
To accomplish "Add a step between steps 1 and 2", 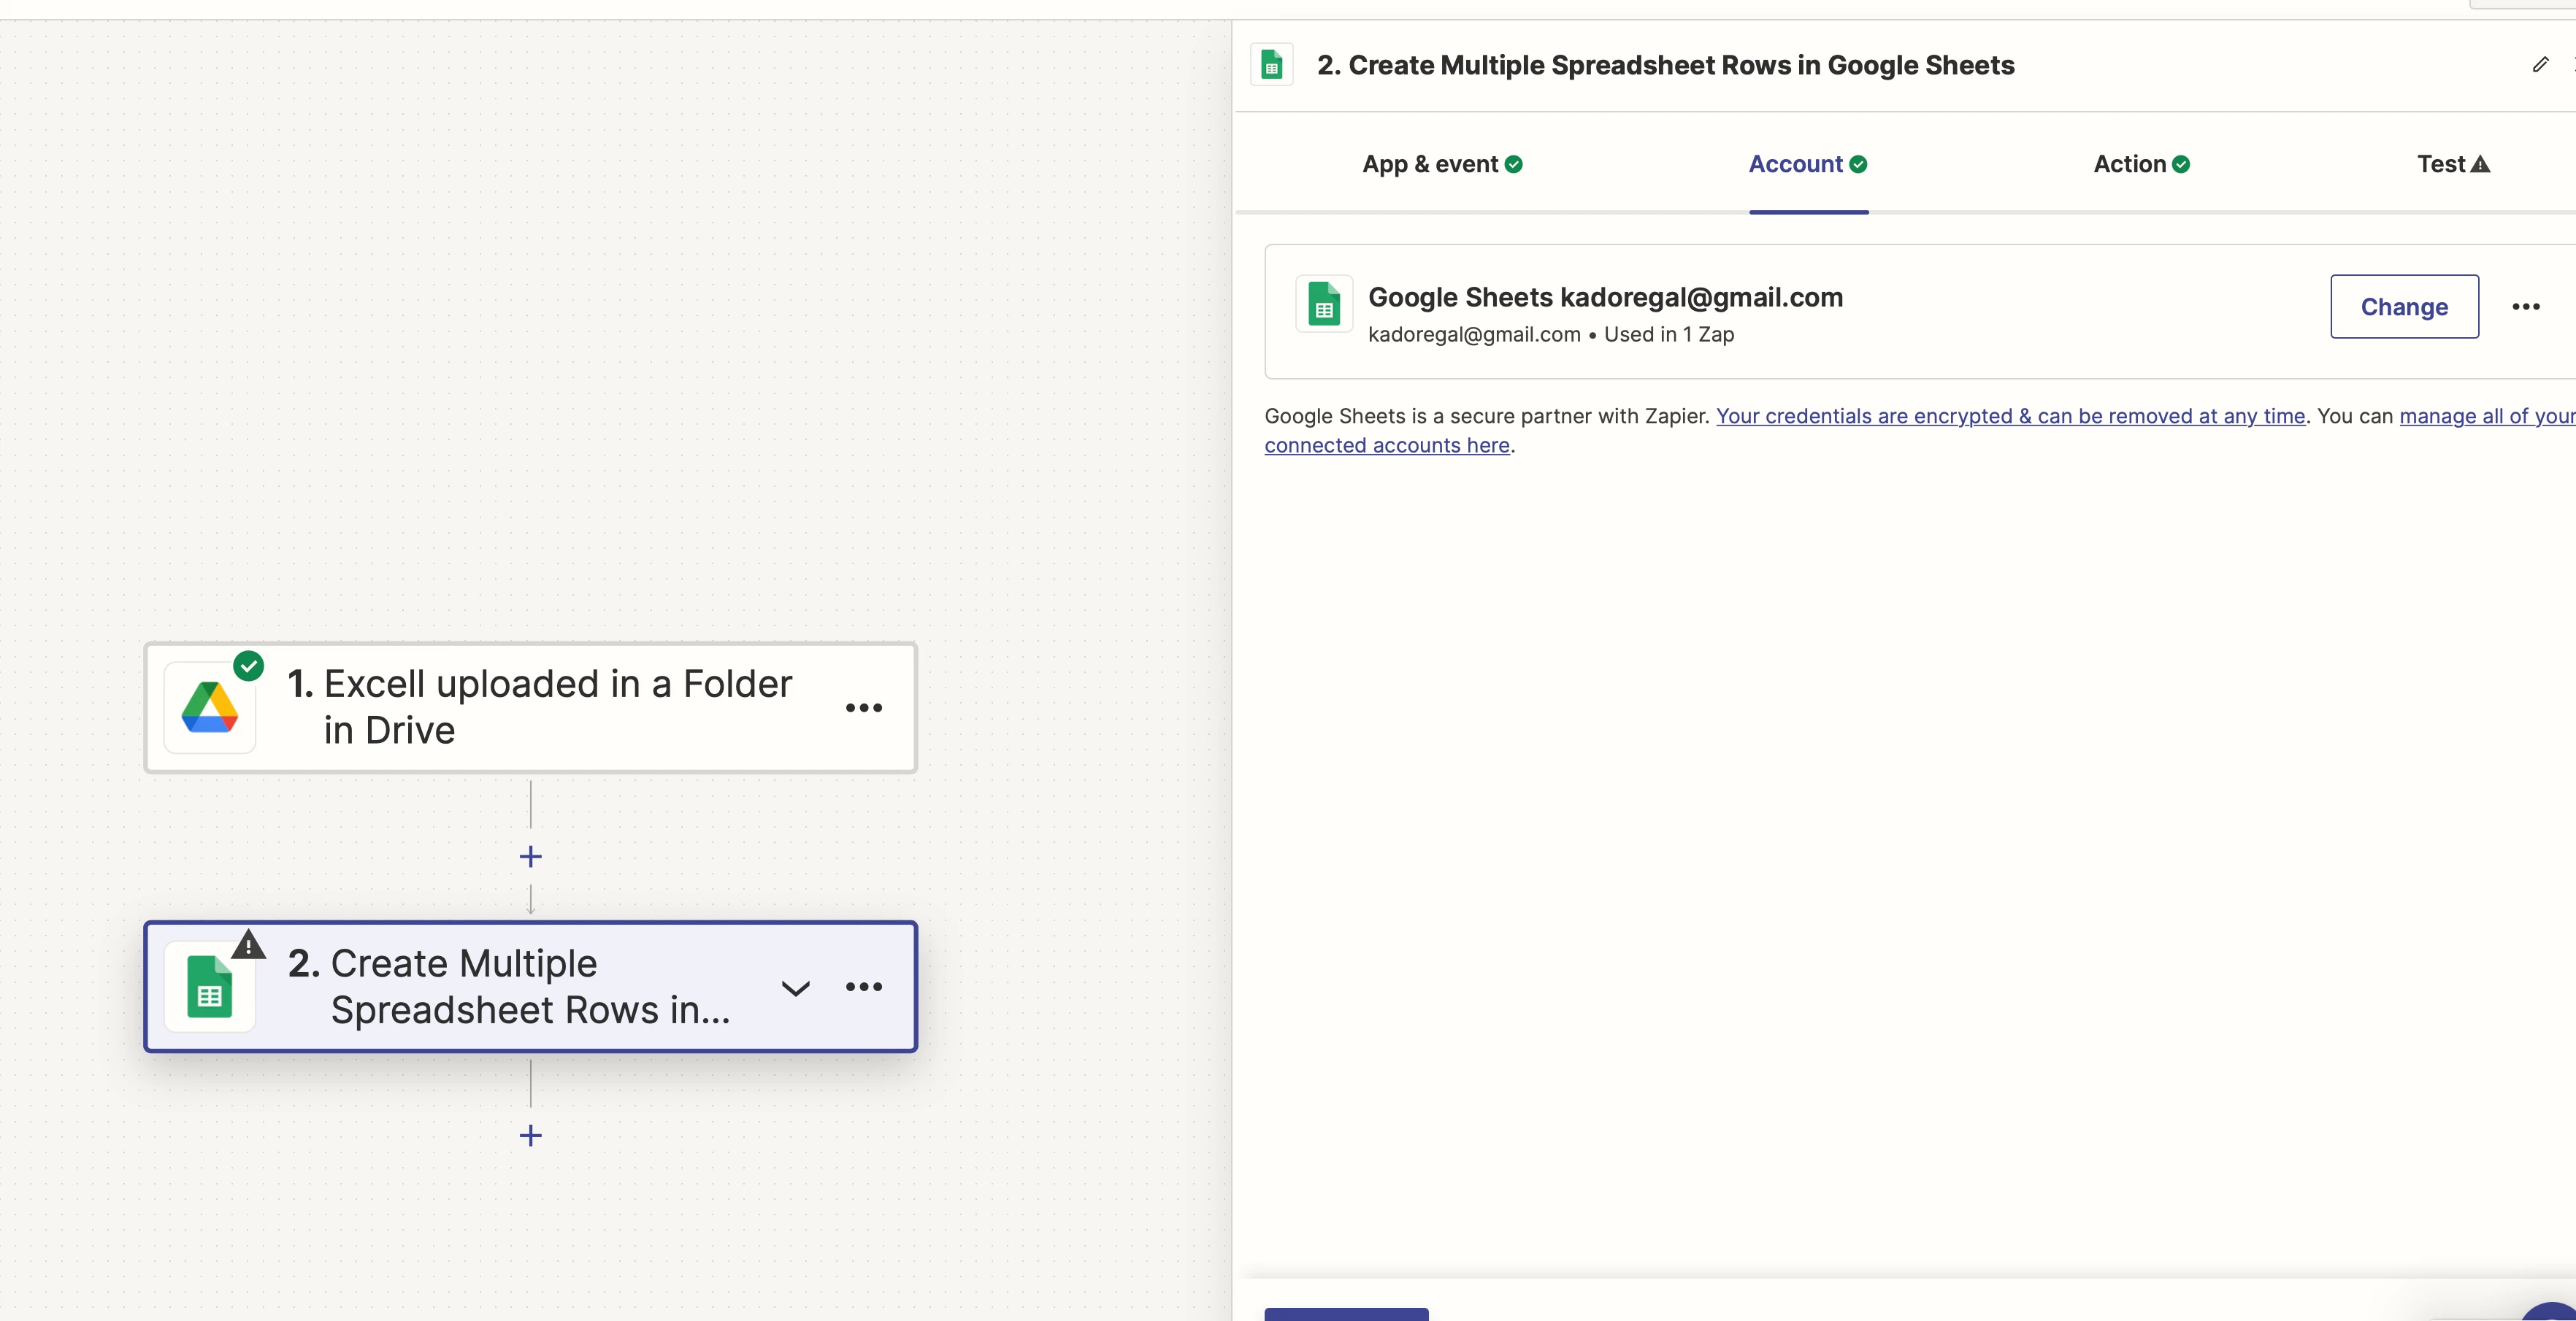I will point(531,856).
